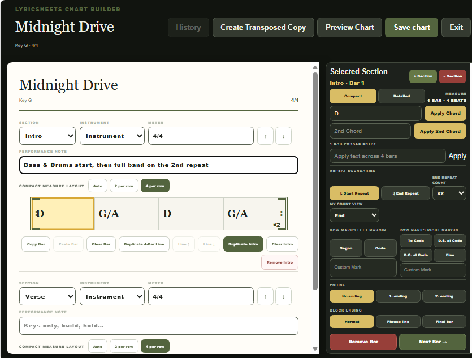472x358 pixels.
Task: Apply the 4-bar phrase entry
Action: (457, 156)
